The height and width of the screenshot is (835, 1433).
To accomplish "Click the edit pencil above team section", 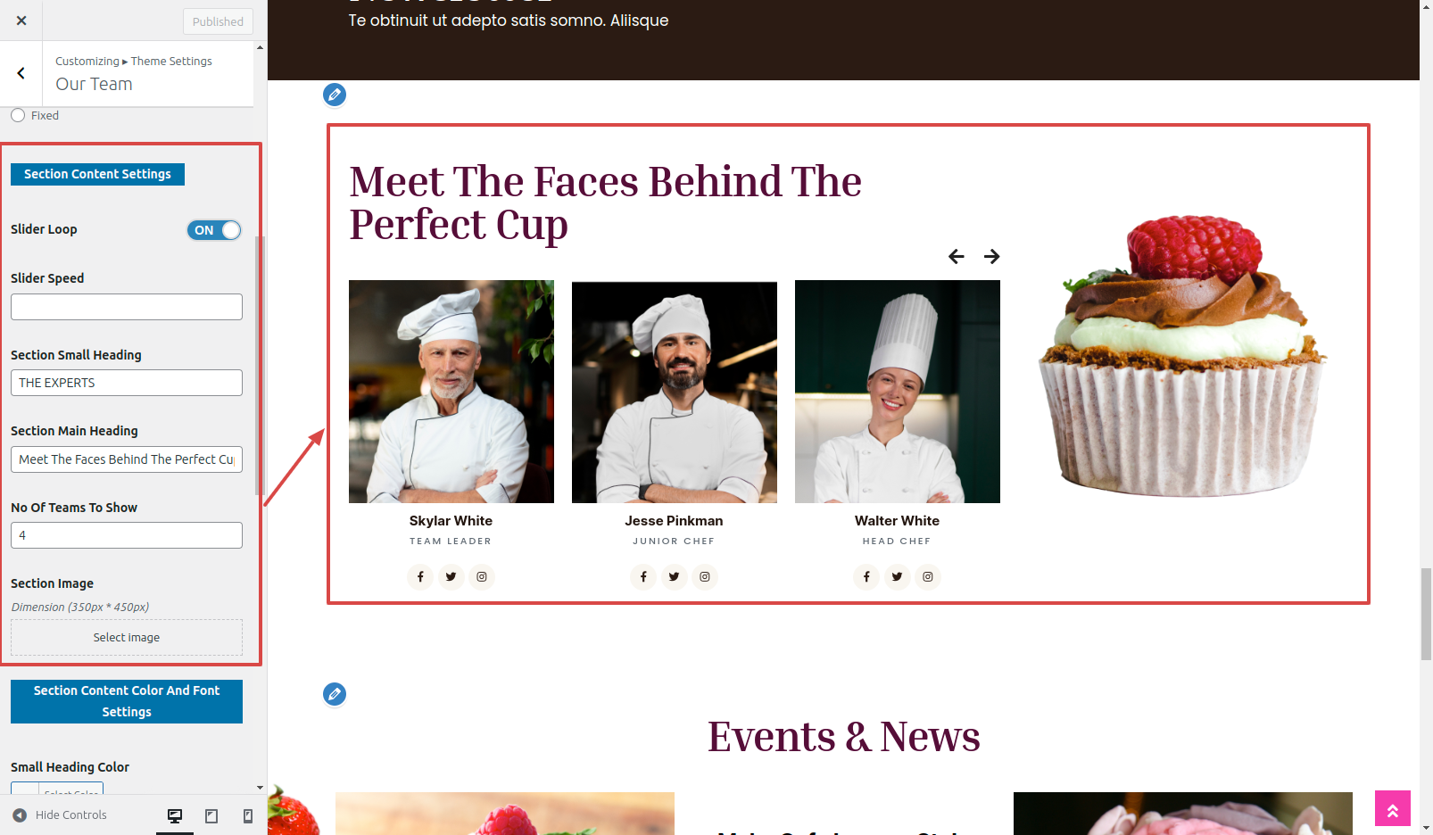I will (x=335, y=95).
